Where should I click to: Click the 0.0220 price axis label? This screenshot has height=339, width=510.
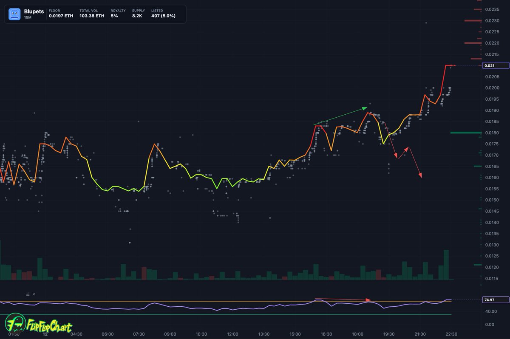(492, 43)
